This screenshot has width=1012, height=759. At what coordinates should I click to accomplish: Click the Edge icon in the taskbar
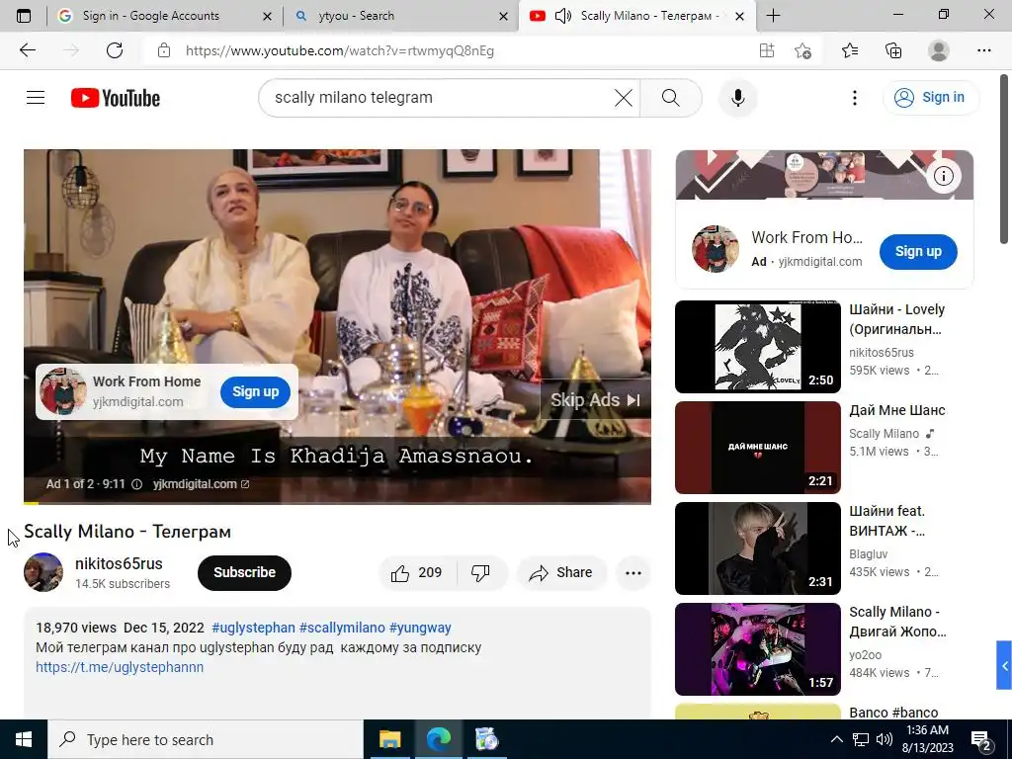click(x=438, y=739)
